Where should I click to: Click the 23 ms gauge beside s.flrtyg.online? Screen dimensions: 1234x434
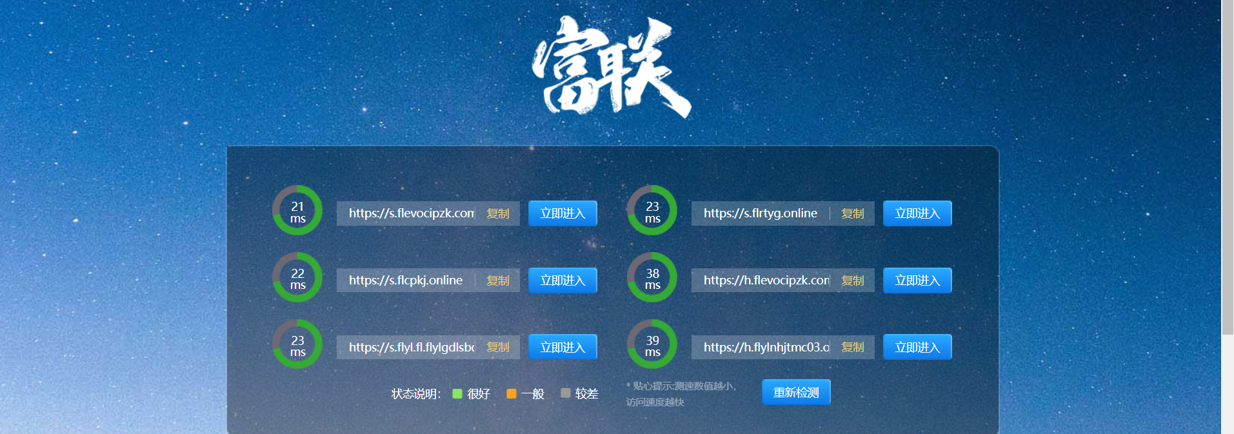click(652, 210)
